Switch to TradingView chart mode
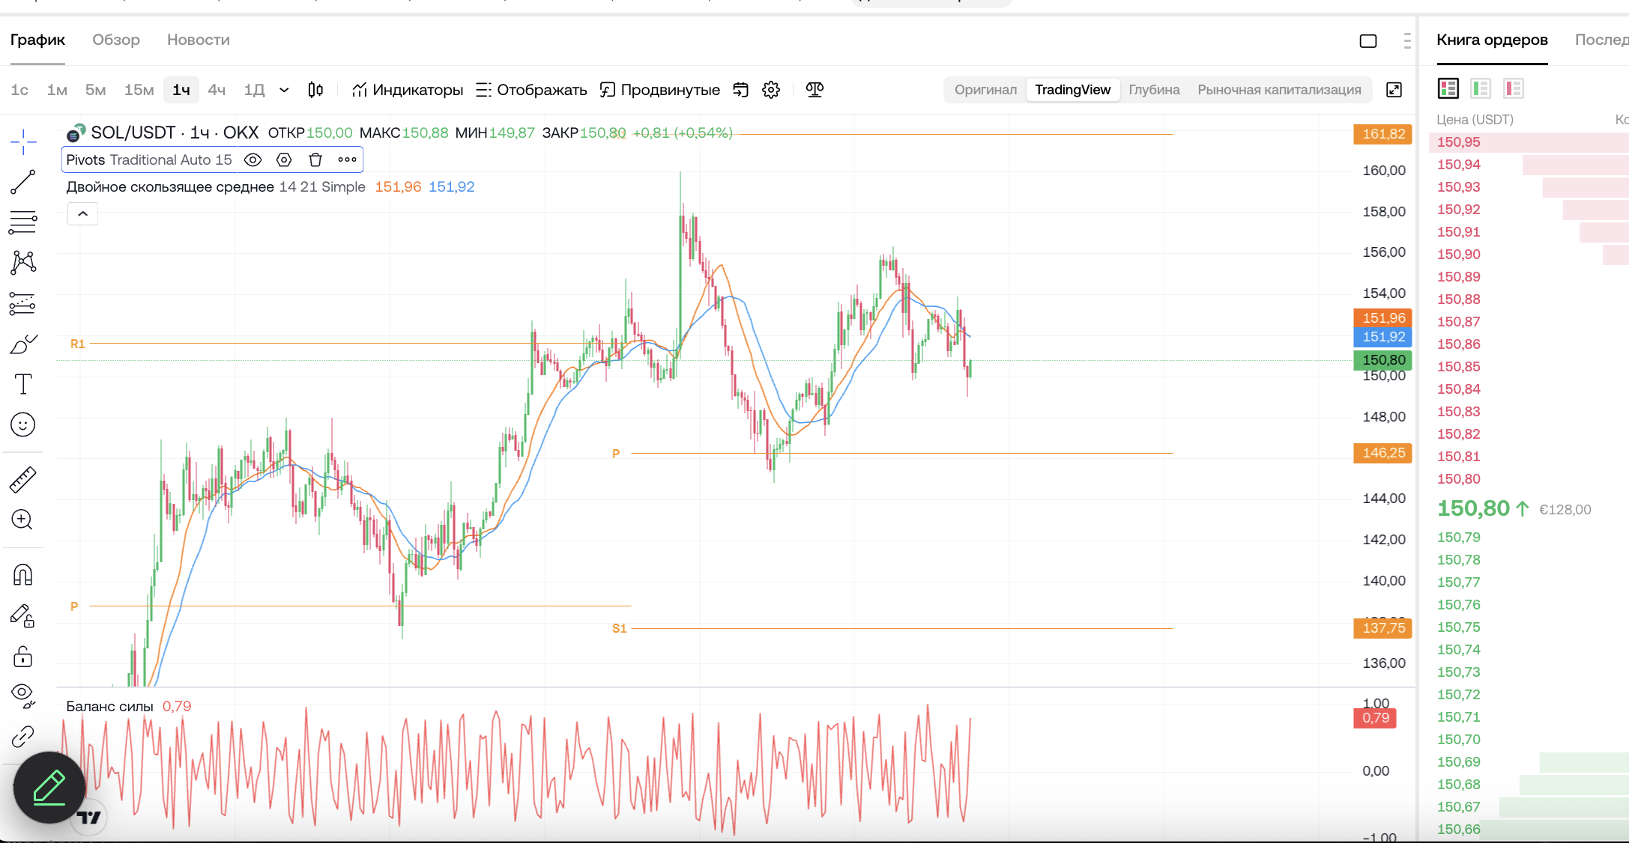The height and width of the screenshot is (843, 1629). click(1072, 90)
